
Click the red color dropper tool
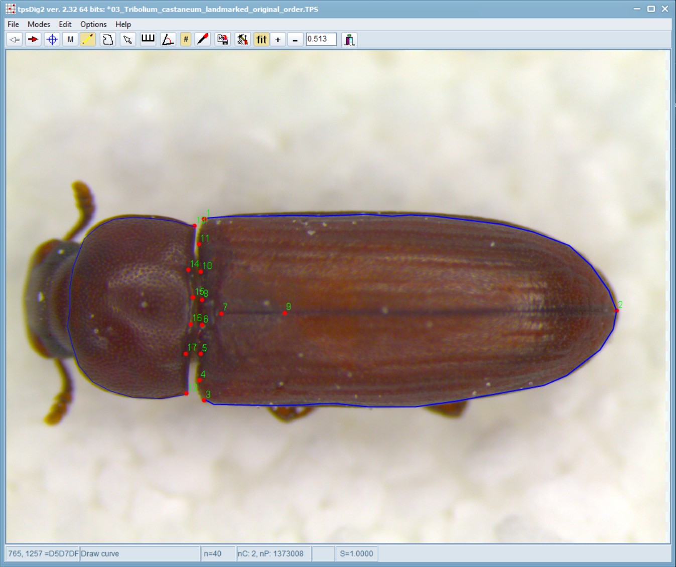pos(203,39)
